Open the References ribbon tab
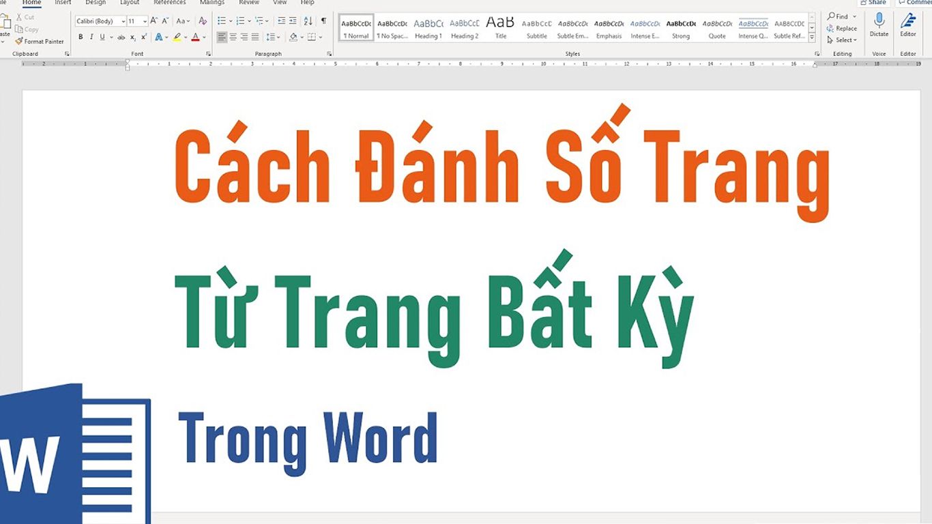 coord(170,3)
